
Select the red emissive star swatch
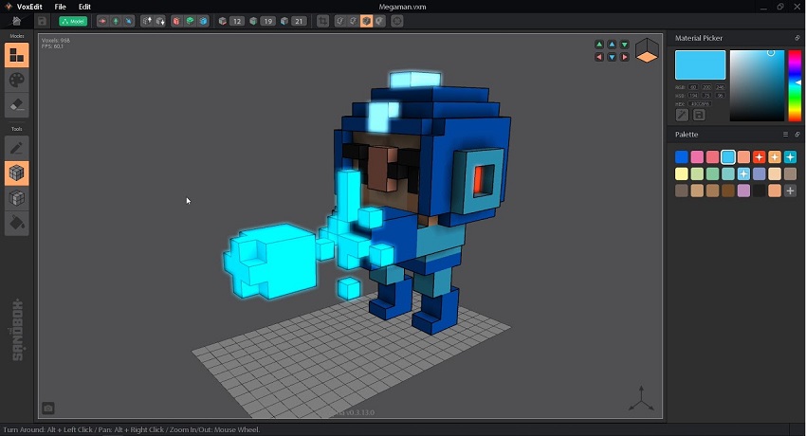pos(760,156)
